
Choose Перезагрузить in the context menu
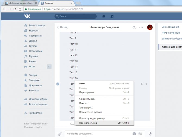104,93
